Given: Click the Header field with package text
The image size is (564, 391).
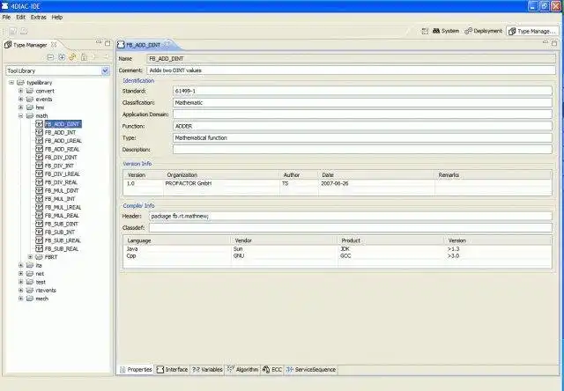Looking at the screenshot, I should pos(351,216).
